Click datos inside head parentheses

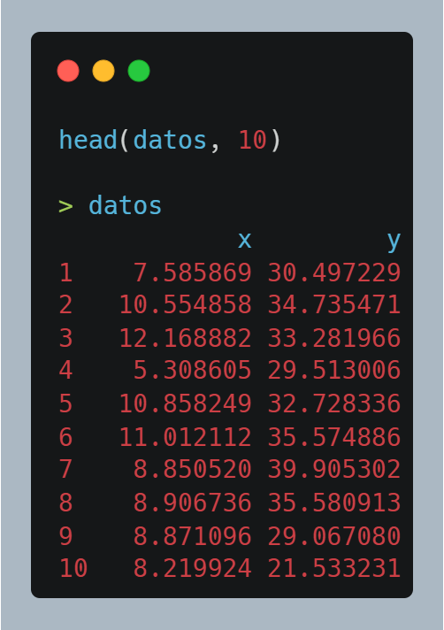click(x=170, y=140)
